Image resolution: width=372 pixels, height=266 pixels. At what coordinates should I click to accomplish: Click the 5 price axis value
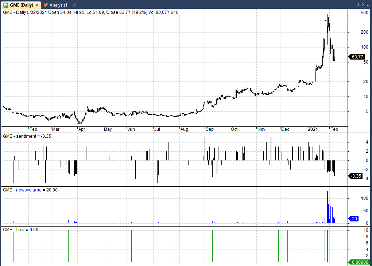(x=367, y=112)
